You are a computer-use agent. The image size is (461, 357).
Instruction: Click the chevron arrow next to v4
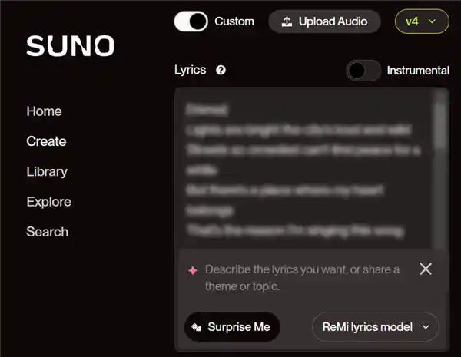pos(432,21)
